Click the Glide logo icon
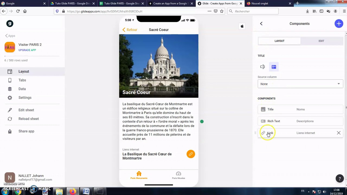 [x=10, y=24]
